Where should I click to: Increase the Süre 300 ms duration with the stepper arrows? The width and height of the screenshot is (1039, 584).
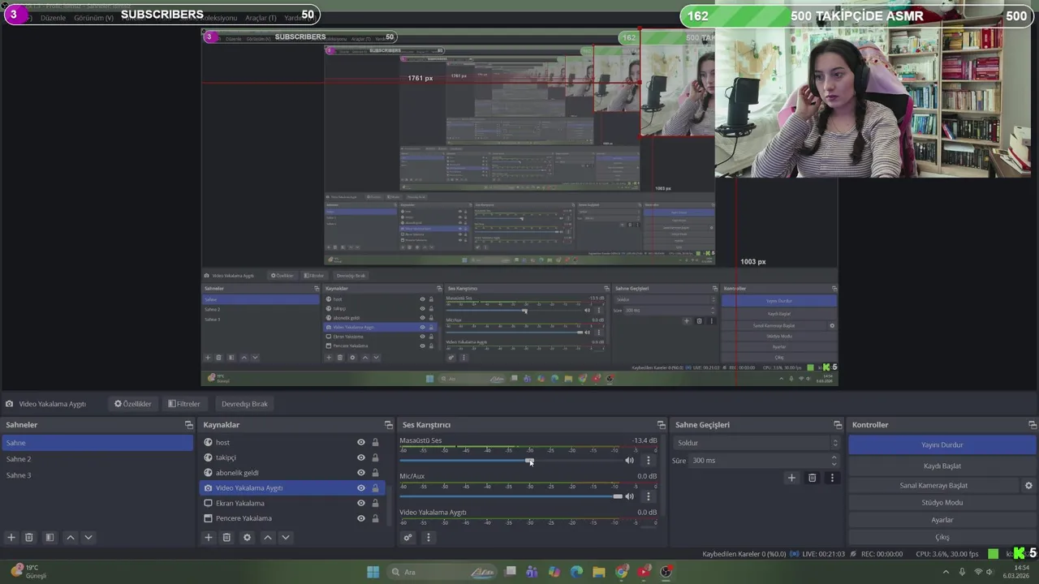point(834,457)
